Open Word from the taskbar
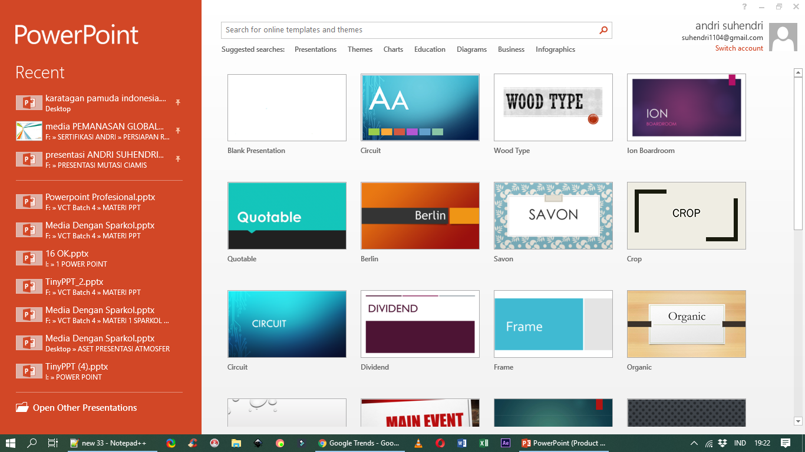This screenshot has height=452, width=805. click(462, 443)
